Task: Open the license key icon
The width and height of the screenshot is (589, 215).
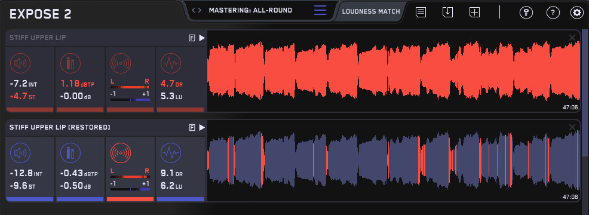Action: [526, 13]
